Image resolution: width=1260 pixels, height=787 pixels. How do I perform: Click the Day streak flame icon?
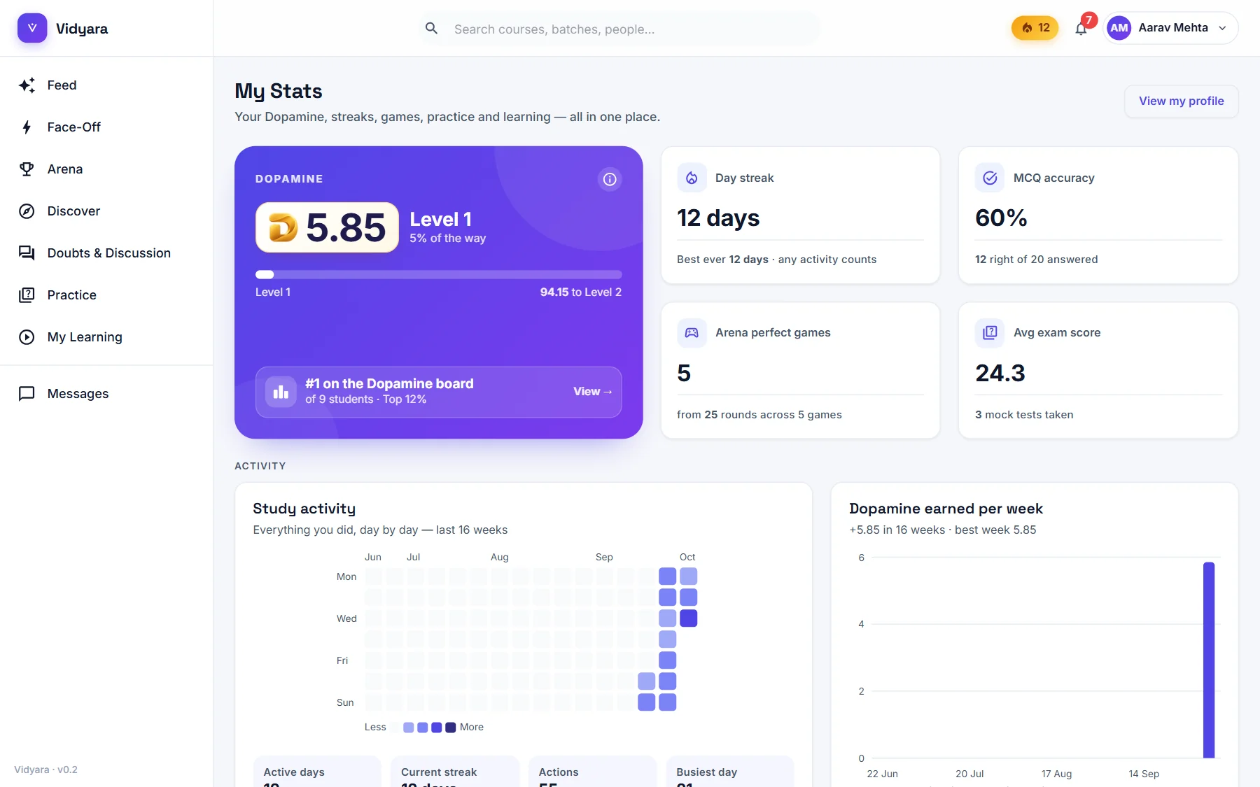tap(692, 178)
